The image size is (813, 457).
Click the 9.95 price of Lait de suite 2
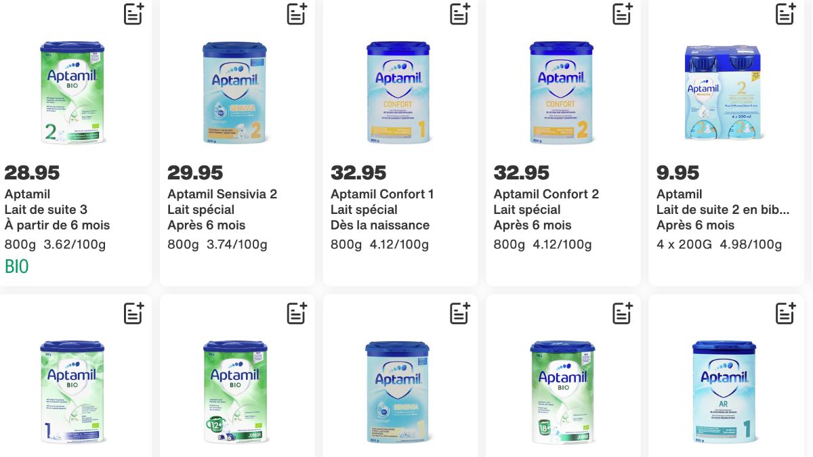[x=677, y=173]
